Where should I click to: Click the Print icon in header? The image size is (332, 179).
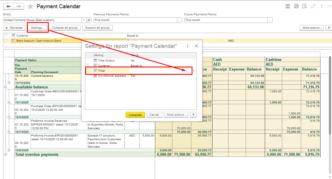[296, 6]
